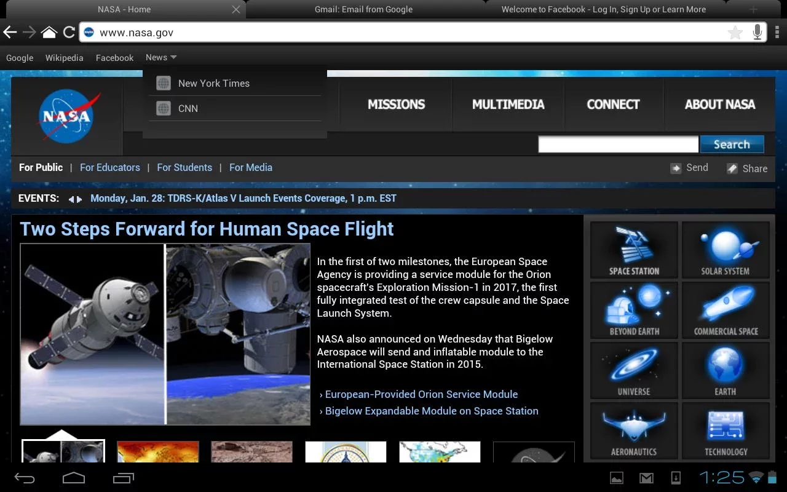Reload the page with refresh icon
This screenshot has height=492, width=787.
pyautogui.click(x=69, y=32)
